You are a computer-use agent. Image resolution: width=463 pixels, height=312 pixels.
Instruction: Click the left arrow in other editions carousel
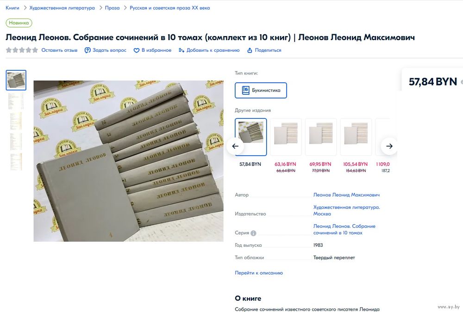[x=235, y=146]
